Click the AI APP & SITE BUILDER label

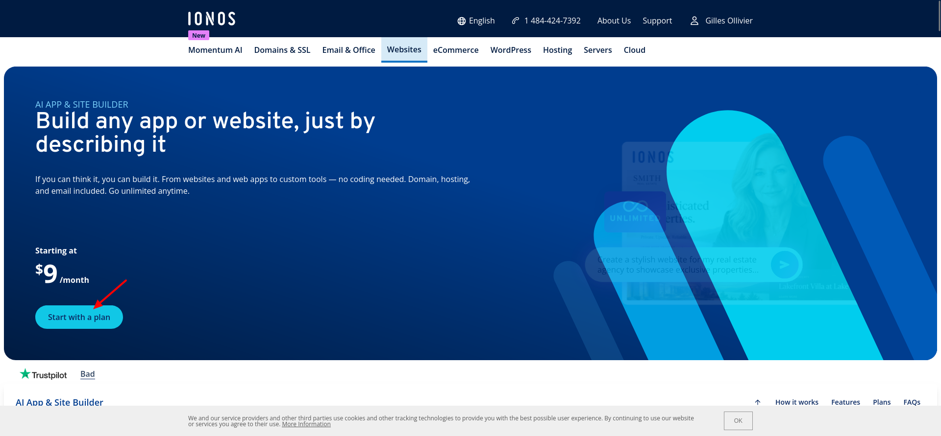click(x=82, y=105)
